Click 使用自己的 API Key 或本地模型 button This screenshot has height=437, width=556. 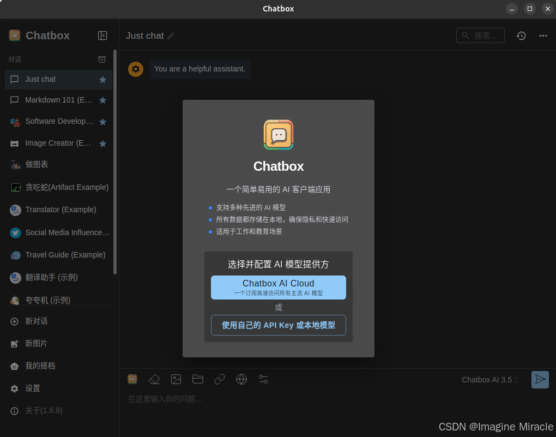(x=278, y=325)
